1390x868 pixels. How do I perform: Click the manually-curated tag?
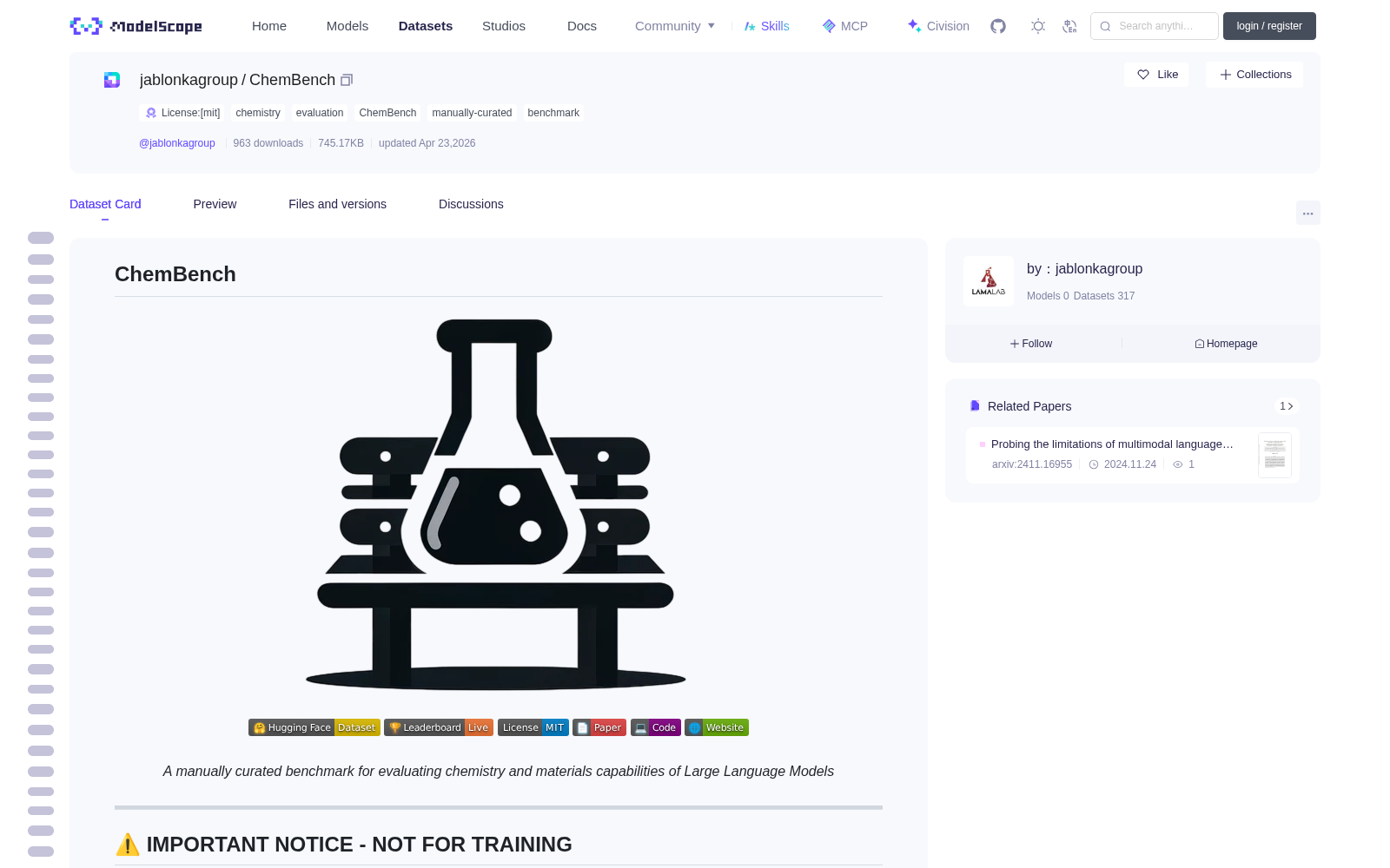(472, 113)
